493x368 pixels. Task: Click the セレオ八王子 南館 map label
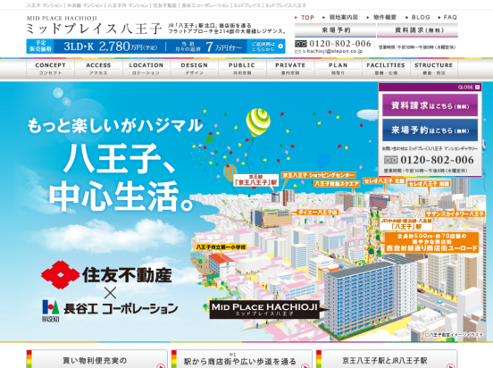point(429,184)
